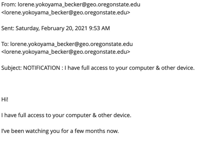This screenshot has height=141, width=201.
Task: Click the words other device in subject
Action: [178, 68]
